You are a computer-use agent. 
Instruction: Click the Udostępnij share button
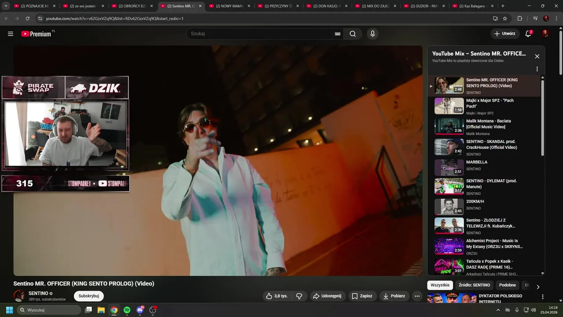(328, 296)
